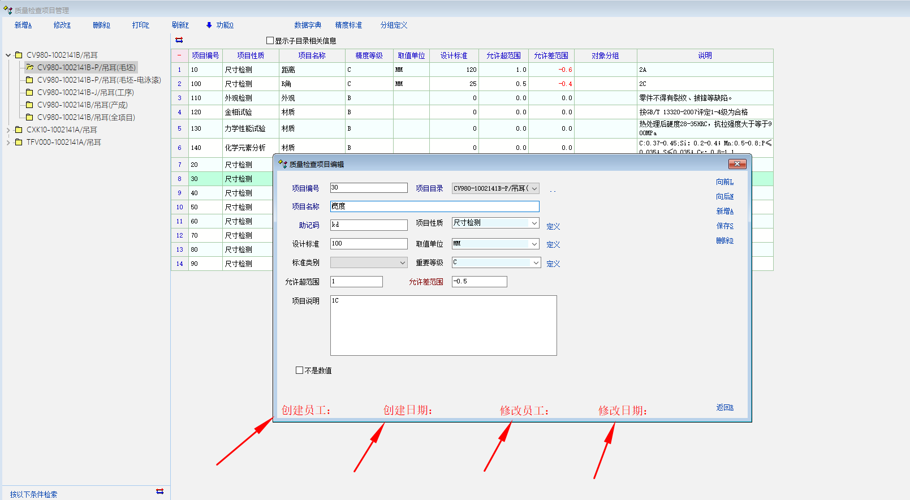Click the swap arrows icon beside 按以下条件检索
This screenshot has width=910, height=500.
pyautogui.click(x=159, y=492)
